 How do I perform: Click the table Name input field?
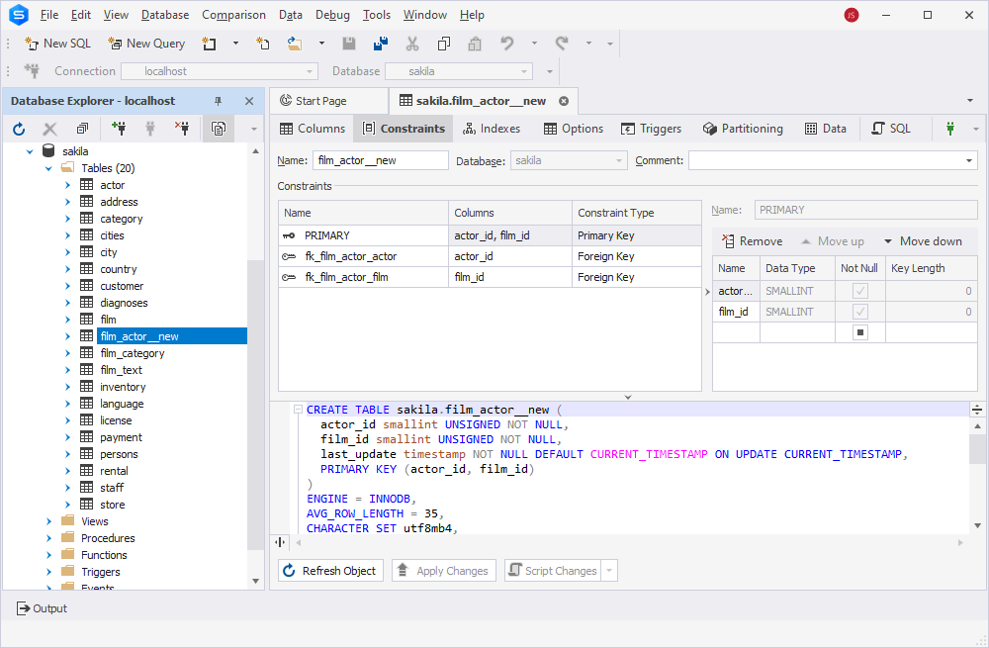381,160
